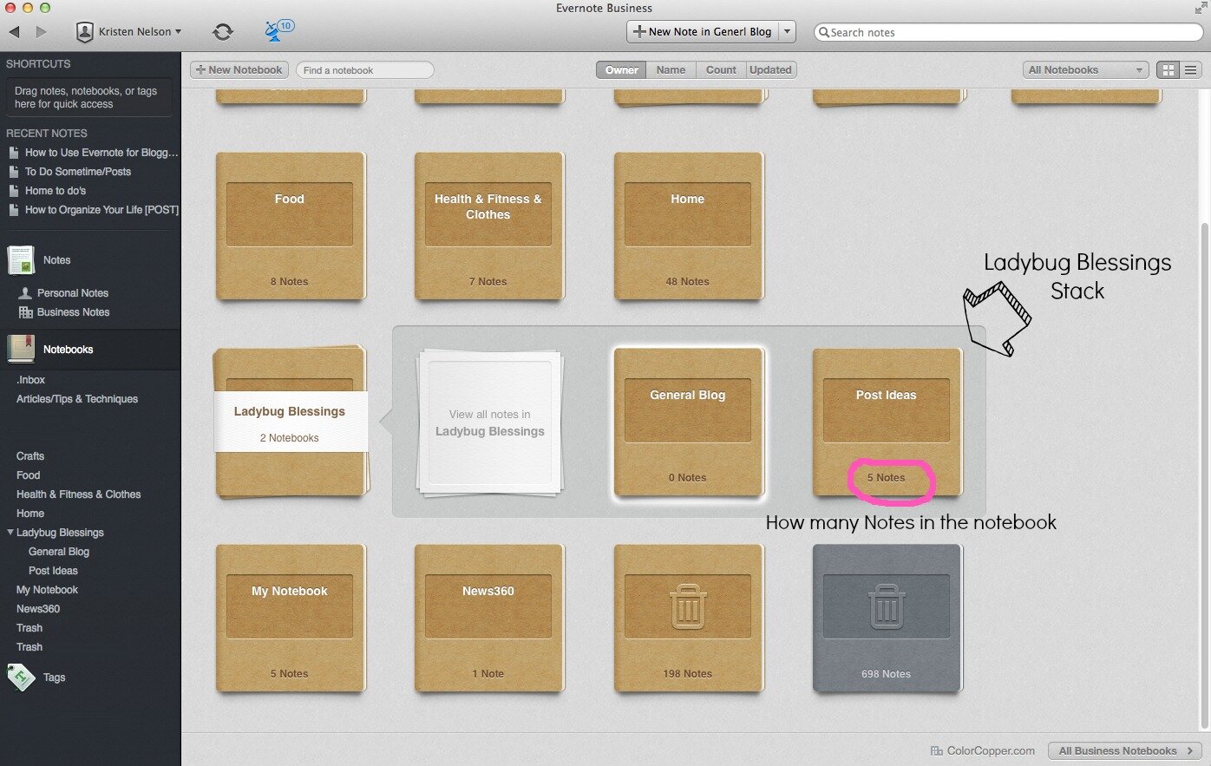Sort notebooks by Count
Screen dimensions: 1211x766
tap(721, 70)
